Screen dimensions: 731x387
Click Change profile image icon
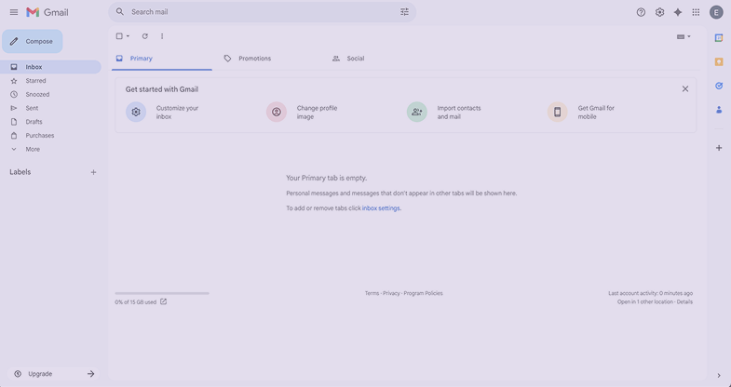point(277,112)
